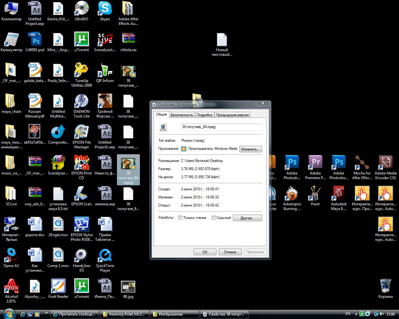Click the дороги.doc Word document
399x319 pixels.
point(35,227)
